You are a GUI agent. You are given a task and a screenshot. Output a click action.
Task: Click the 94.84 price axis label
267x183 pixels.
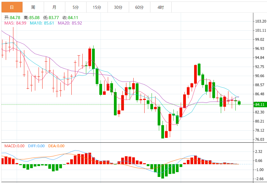tap(260, 58)
